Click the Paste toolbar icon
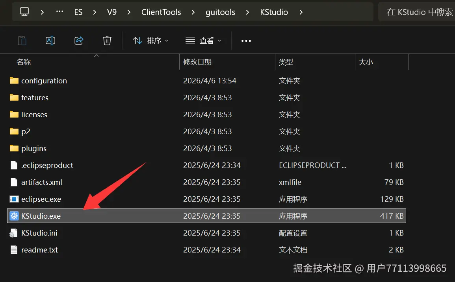The width and height of the screenshot is (455, 282). [22, 41]
